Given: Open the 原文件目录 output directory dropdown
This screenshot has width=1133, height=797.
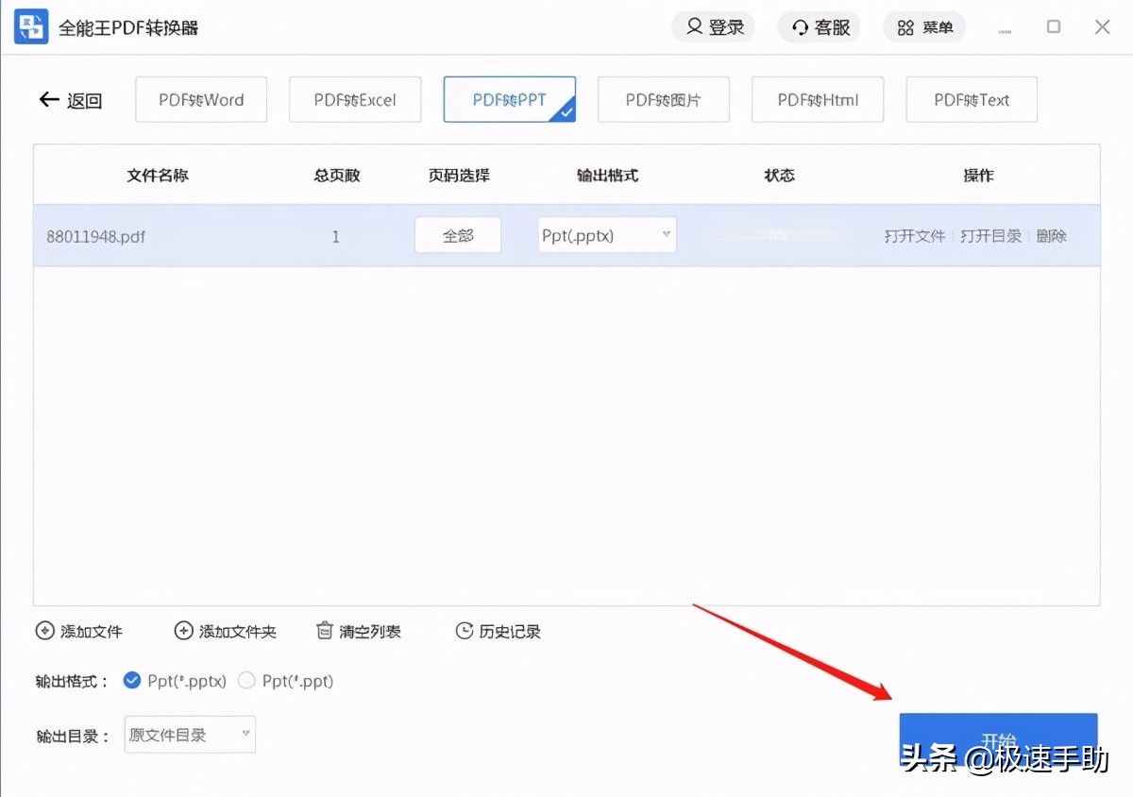Looking at the screenshot, I should tap(189, 734).
